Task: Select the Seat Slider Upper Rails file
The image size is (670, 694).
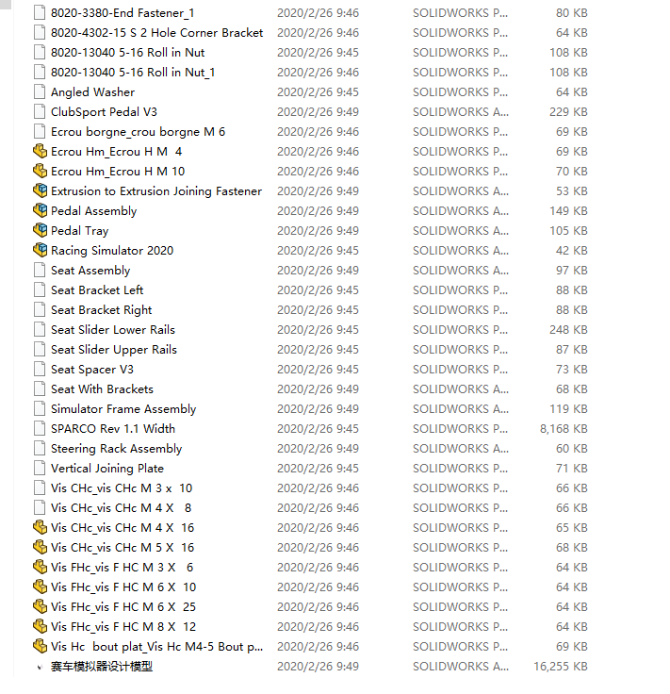Action: click(x=114, y=350)
